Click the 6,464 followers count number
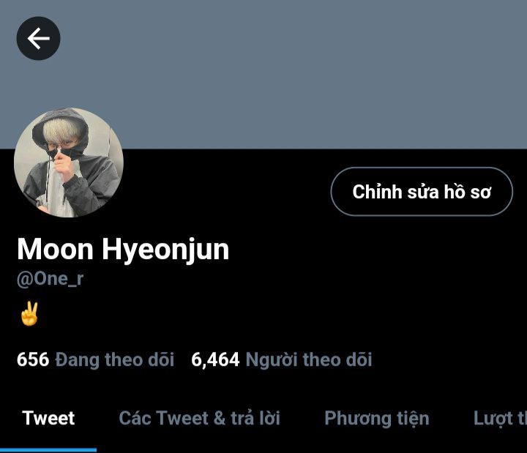527x453 pixels. [x=215, y=359]
